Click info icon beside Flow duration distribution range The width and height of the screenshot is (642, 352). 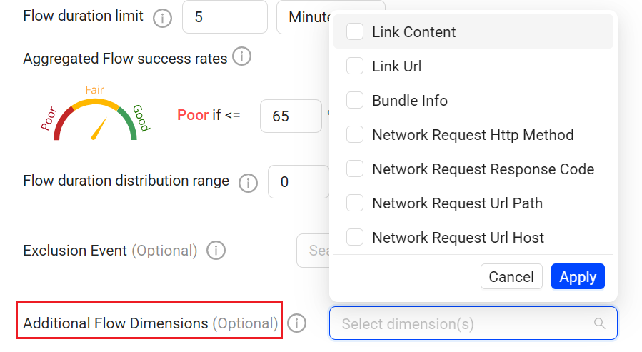tap(248, 183)
